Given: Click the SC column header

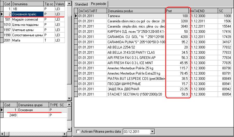Looking at the screenshot, I should [x=225, y=11].
